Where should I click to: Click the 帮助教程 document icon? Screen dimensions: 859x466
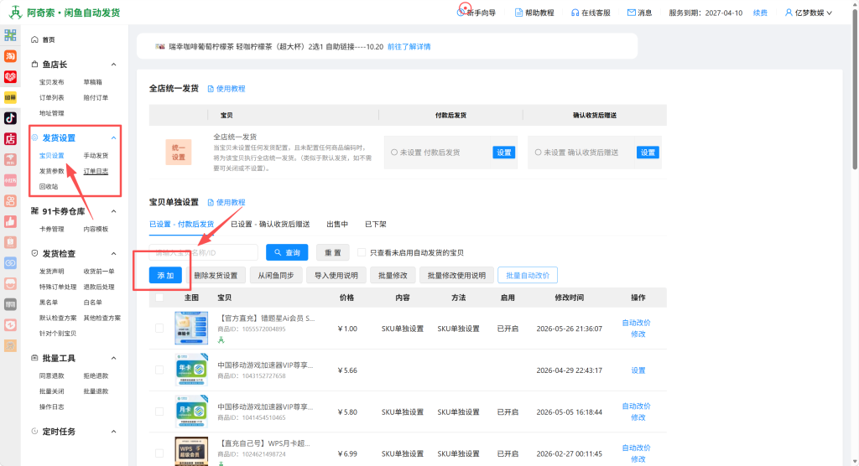(x=518, y=13)
